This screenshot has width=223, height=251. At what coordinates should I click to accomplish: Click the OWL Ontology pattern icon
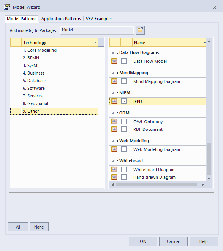pyautogui.click(x=114, y=121)
